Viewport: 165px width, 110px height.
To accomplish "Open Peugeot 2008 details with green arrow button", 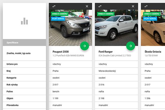I will pos(84,46).
